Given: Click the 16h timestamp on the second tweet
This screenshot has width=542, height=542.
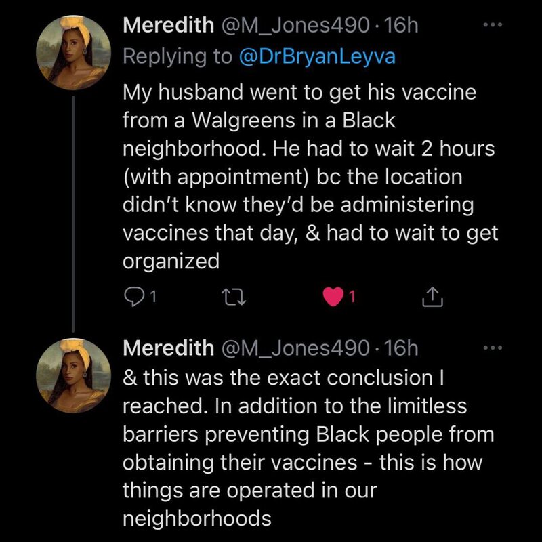Looking at the screenshot, I should click(x=401, y=348).
